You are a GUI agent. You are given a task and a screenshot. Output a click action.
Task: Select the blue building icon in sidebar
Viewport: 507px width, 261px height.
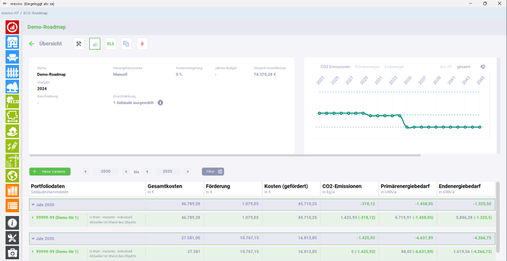(x=12, y=42)
